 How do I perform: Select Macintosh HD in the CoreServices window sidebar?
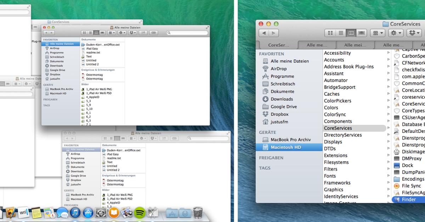(x=289, y=147)
